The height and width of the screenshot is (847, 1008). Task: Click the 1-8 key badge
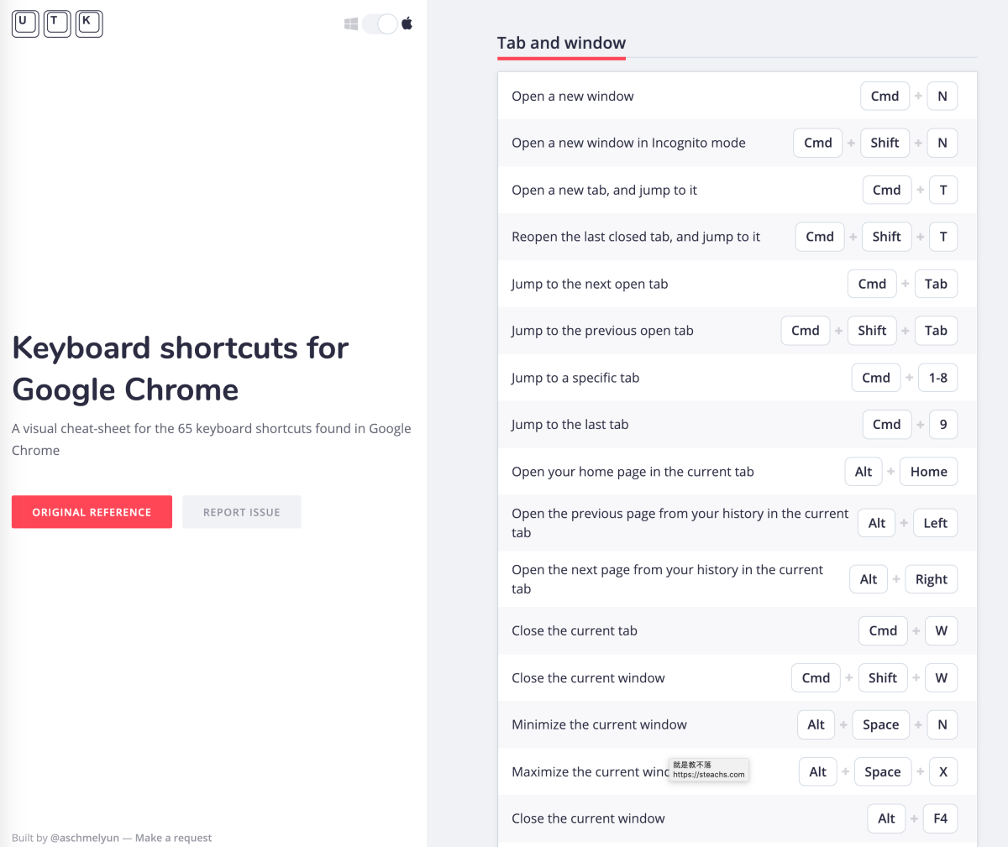(937, 378)
